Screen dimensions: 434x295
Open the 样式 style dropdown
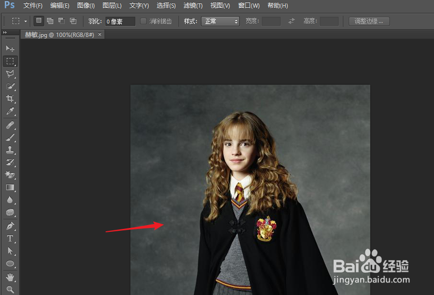pyautogui.click(x=220, y=21)
